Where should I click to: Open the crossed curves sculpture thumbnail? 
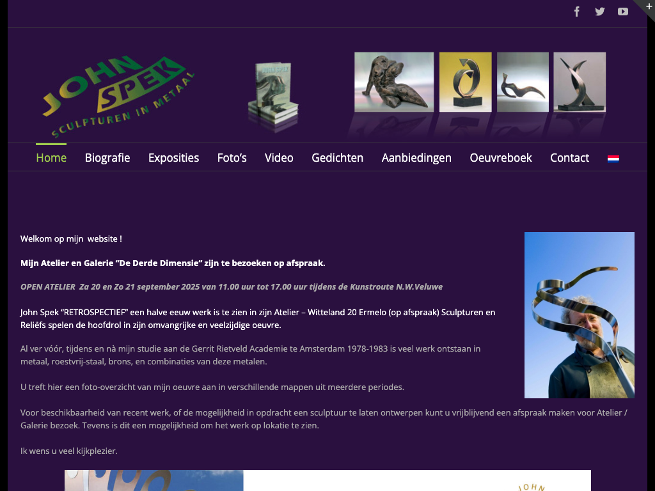tap(580, 82)
